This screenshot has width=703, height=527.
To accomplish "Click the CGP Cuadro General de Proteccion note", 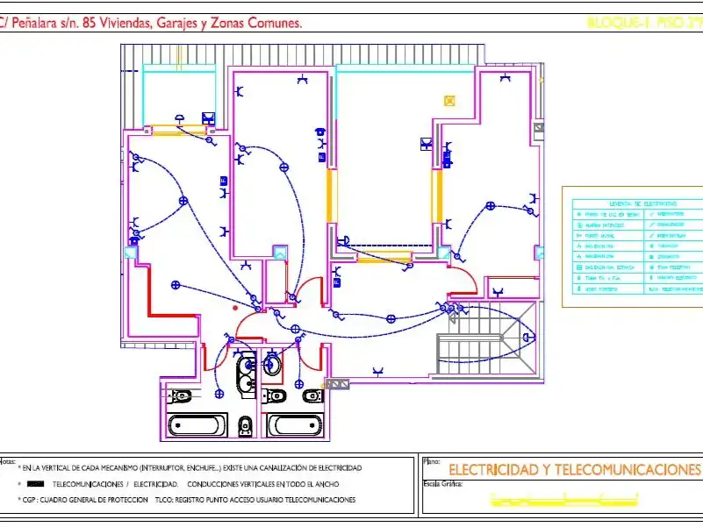I will click(x=82, y=500).
